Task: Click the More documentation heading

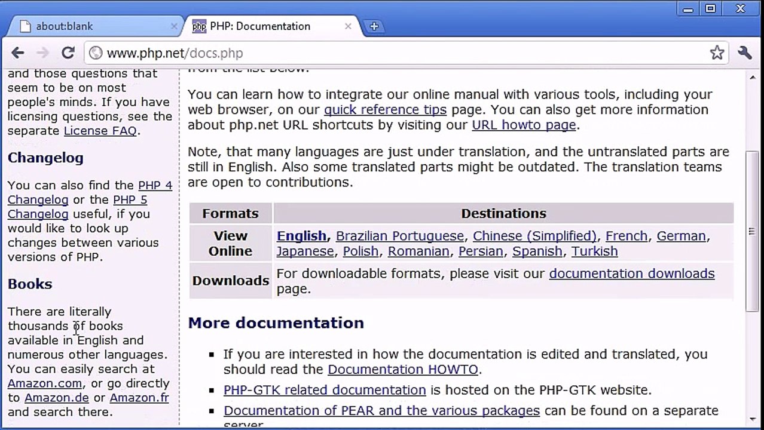Action: point(276,323)
